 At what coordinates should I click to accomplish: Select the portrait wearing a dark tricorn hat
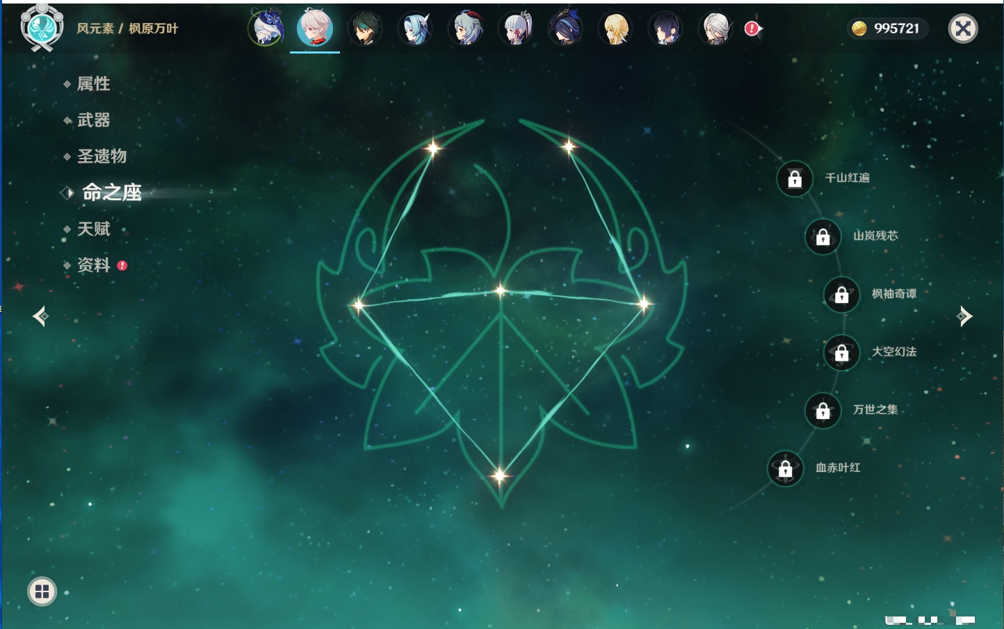click(x=565, y=28)
